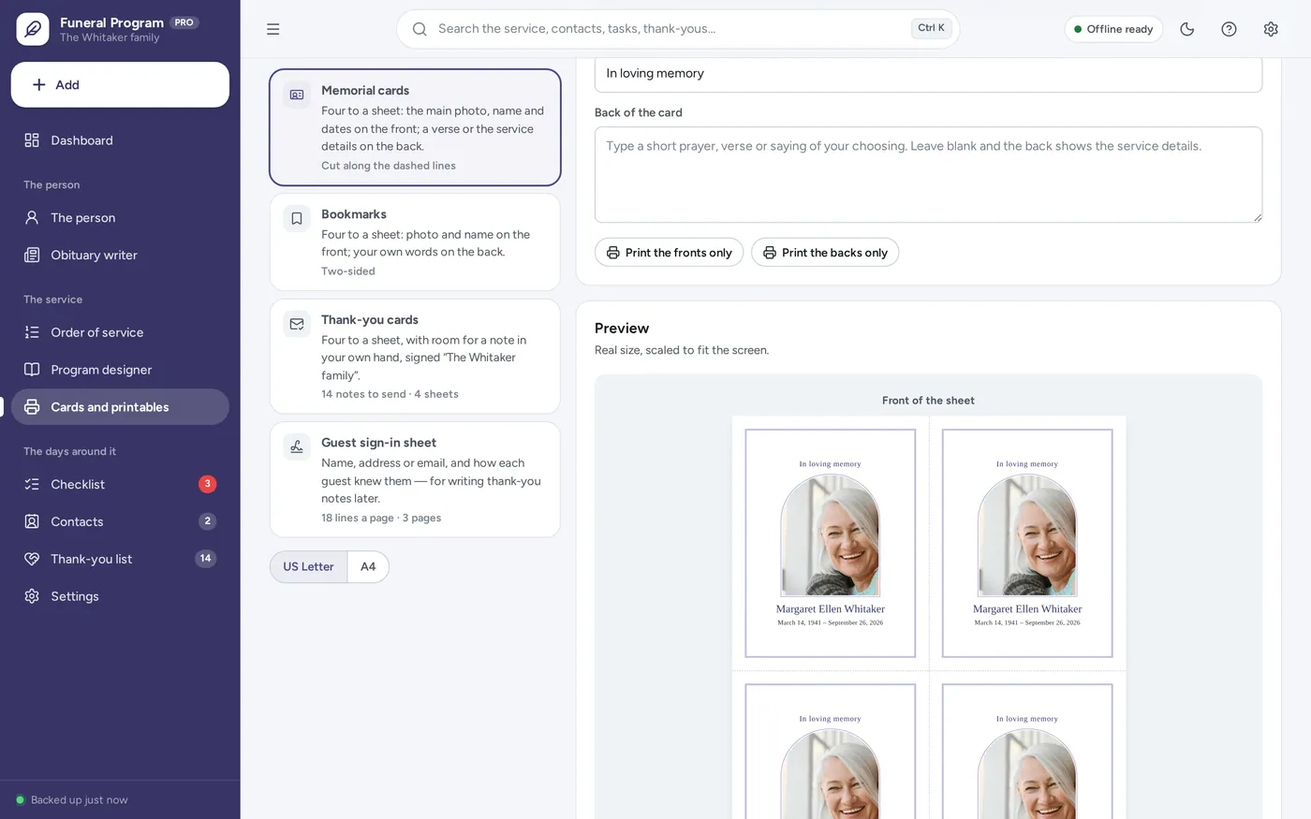
Task: Click the Guest sign-in sheet signature icon
Action: pos(297,447)
